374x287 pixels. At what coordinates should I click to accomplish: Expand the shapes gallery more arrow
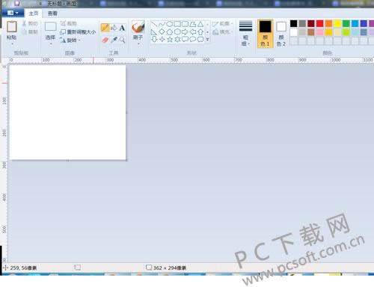coord(207,40)
